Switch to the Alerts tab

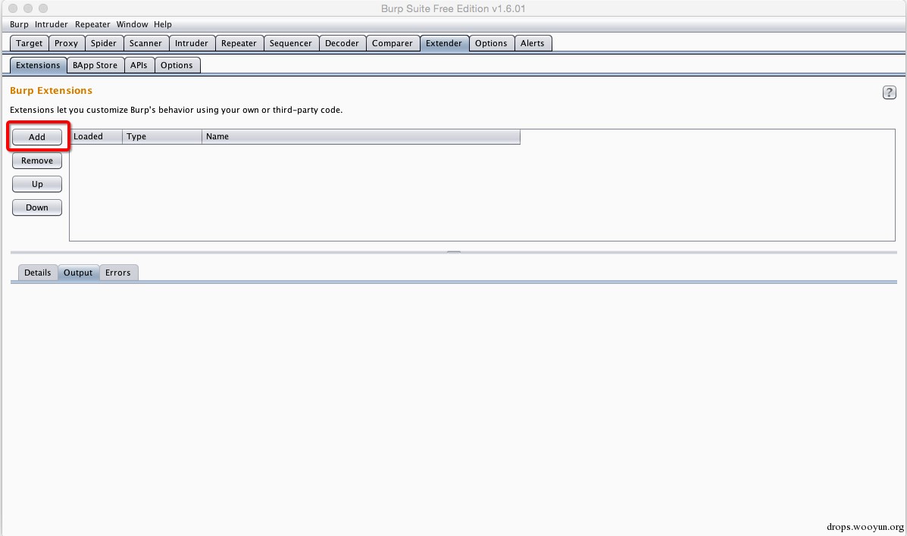point(532,43)
